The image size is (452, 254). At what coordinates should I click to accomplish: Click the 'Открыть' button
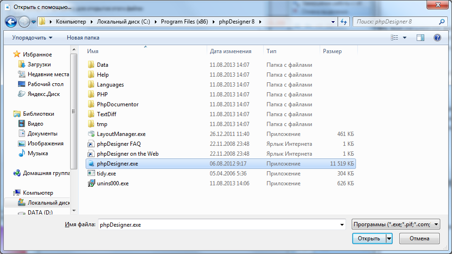[x=369, y=238]
